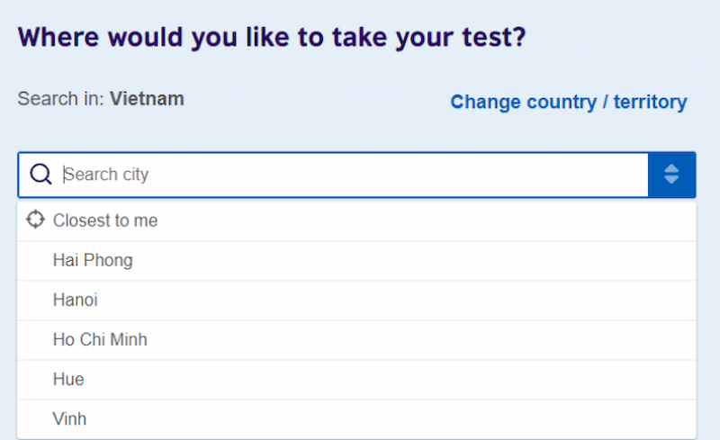The height and width of the screenshot is (440, 720).
Task: Click the up arrow in blue toggle
Action: coord(671,168)
